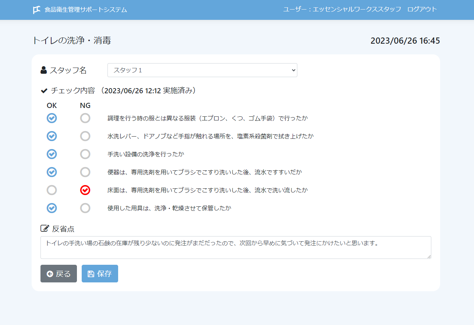Click the ユーザー：エッセンシャルワークススタッフ user label
Image resolution: width=474 pixels, height=325 pixels.
[x=342, y=10]
